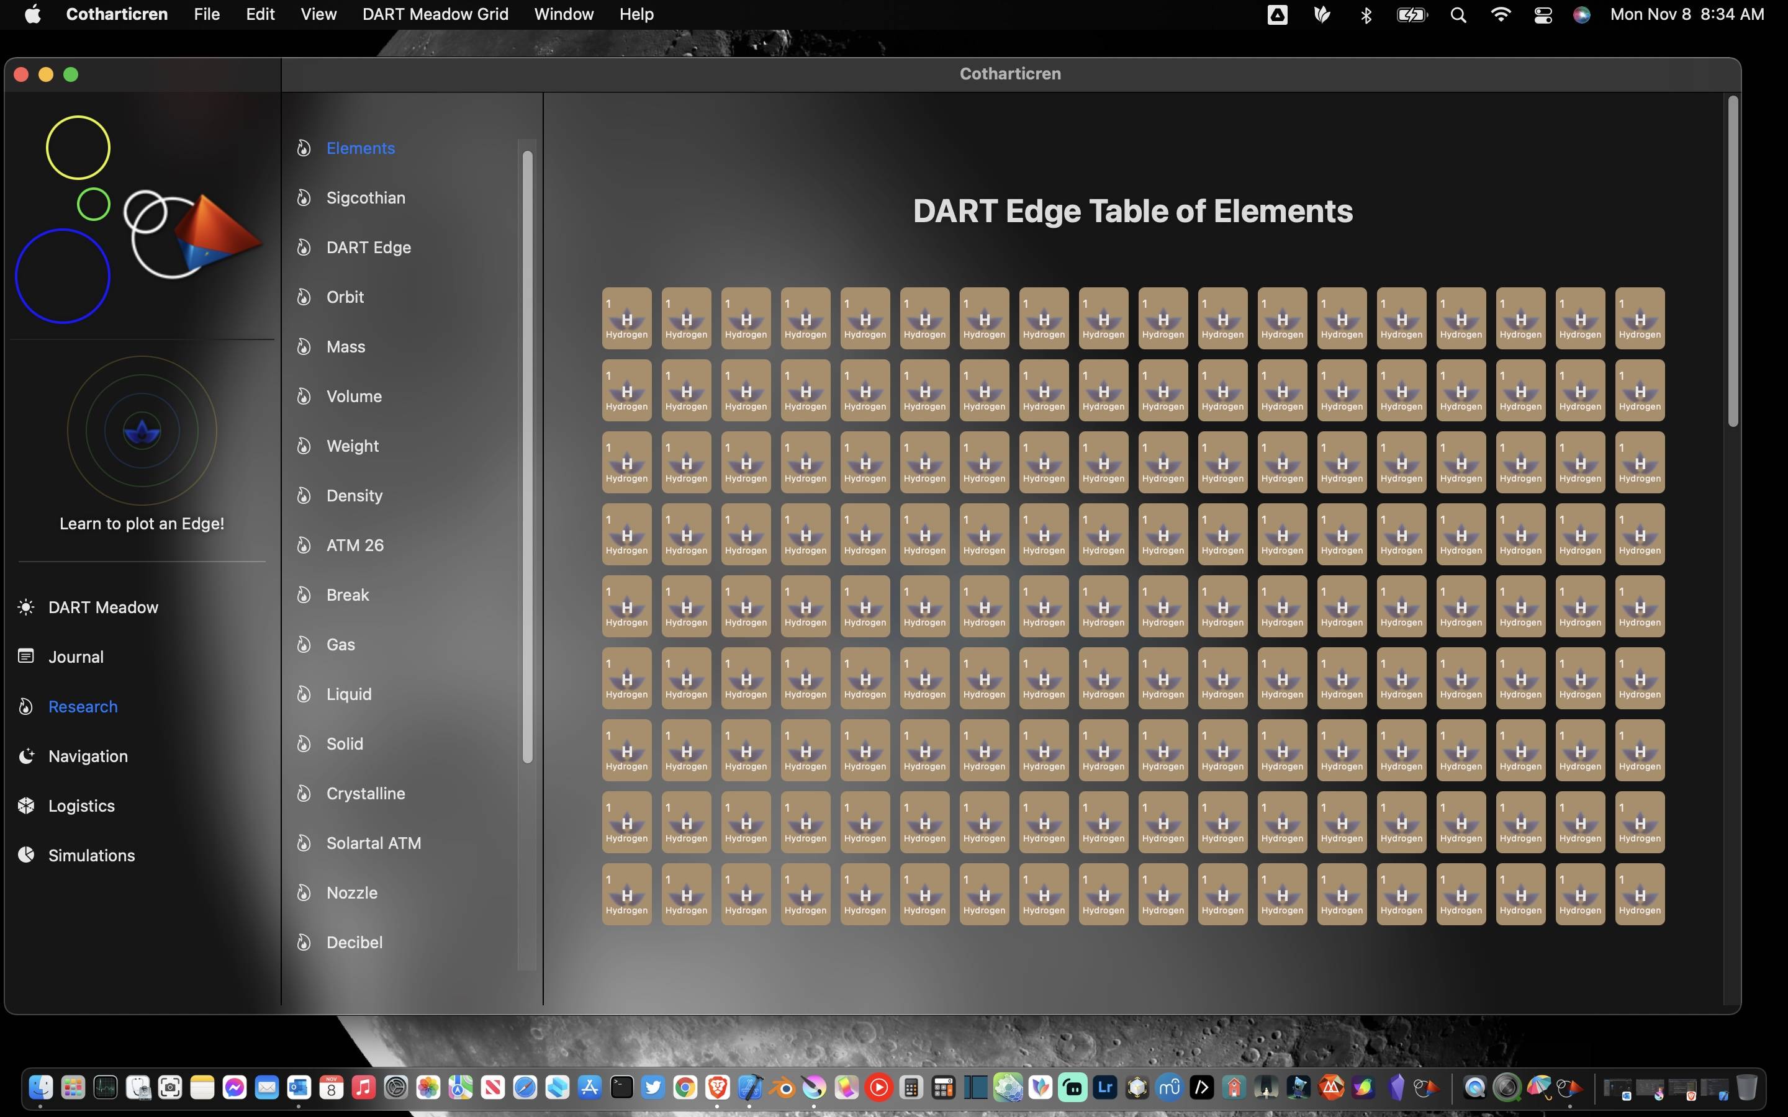Open the Apple menu
The image size is (1788, 1117).
pyautogui.click(x=32, y=14)
